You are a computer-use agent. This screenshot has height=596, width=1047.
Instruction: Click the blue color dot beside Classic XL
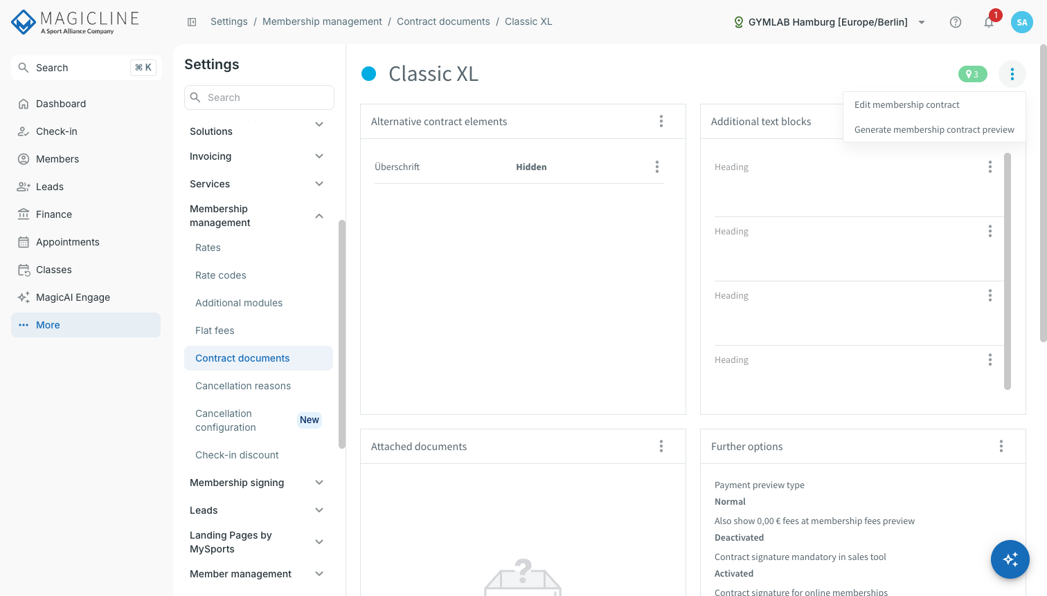369,74
